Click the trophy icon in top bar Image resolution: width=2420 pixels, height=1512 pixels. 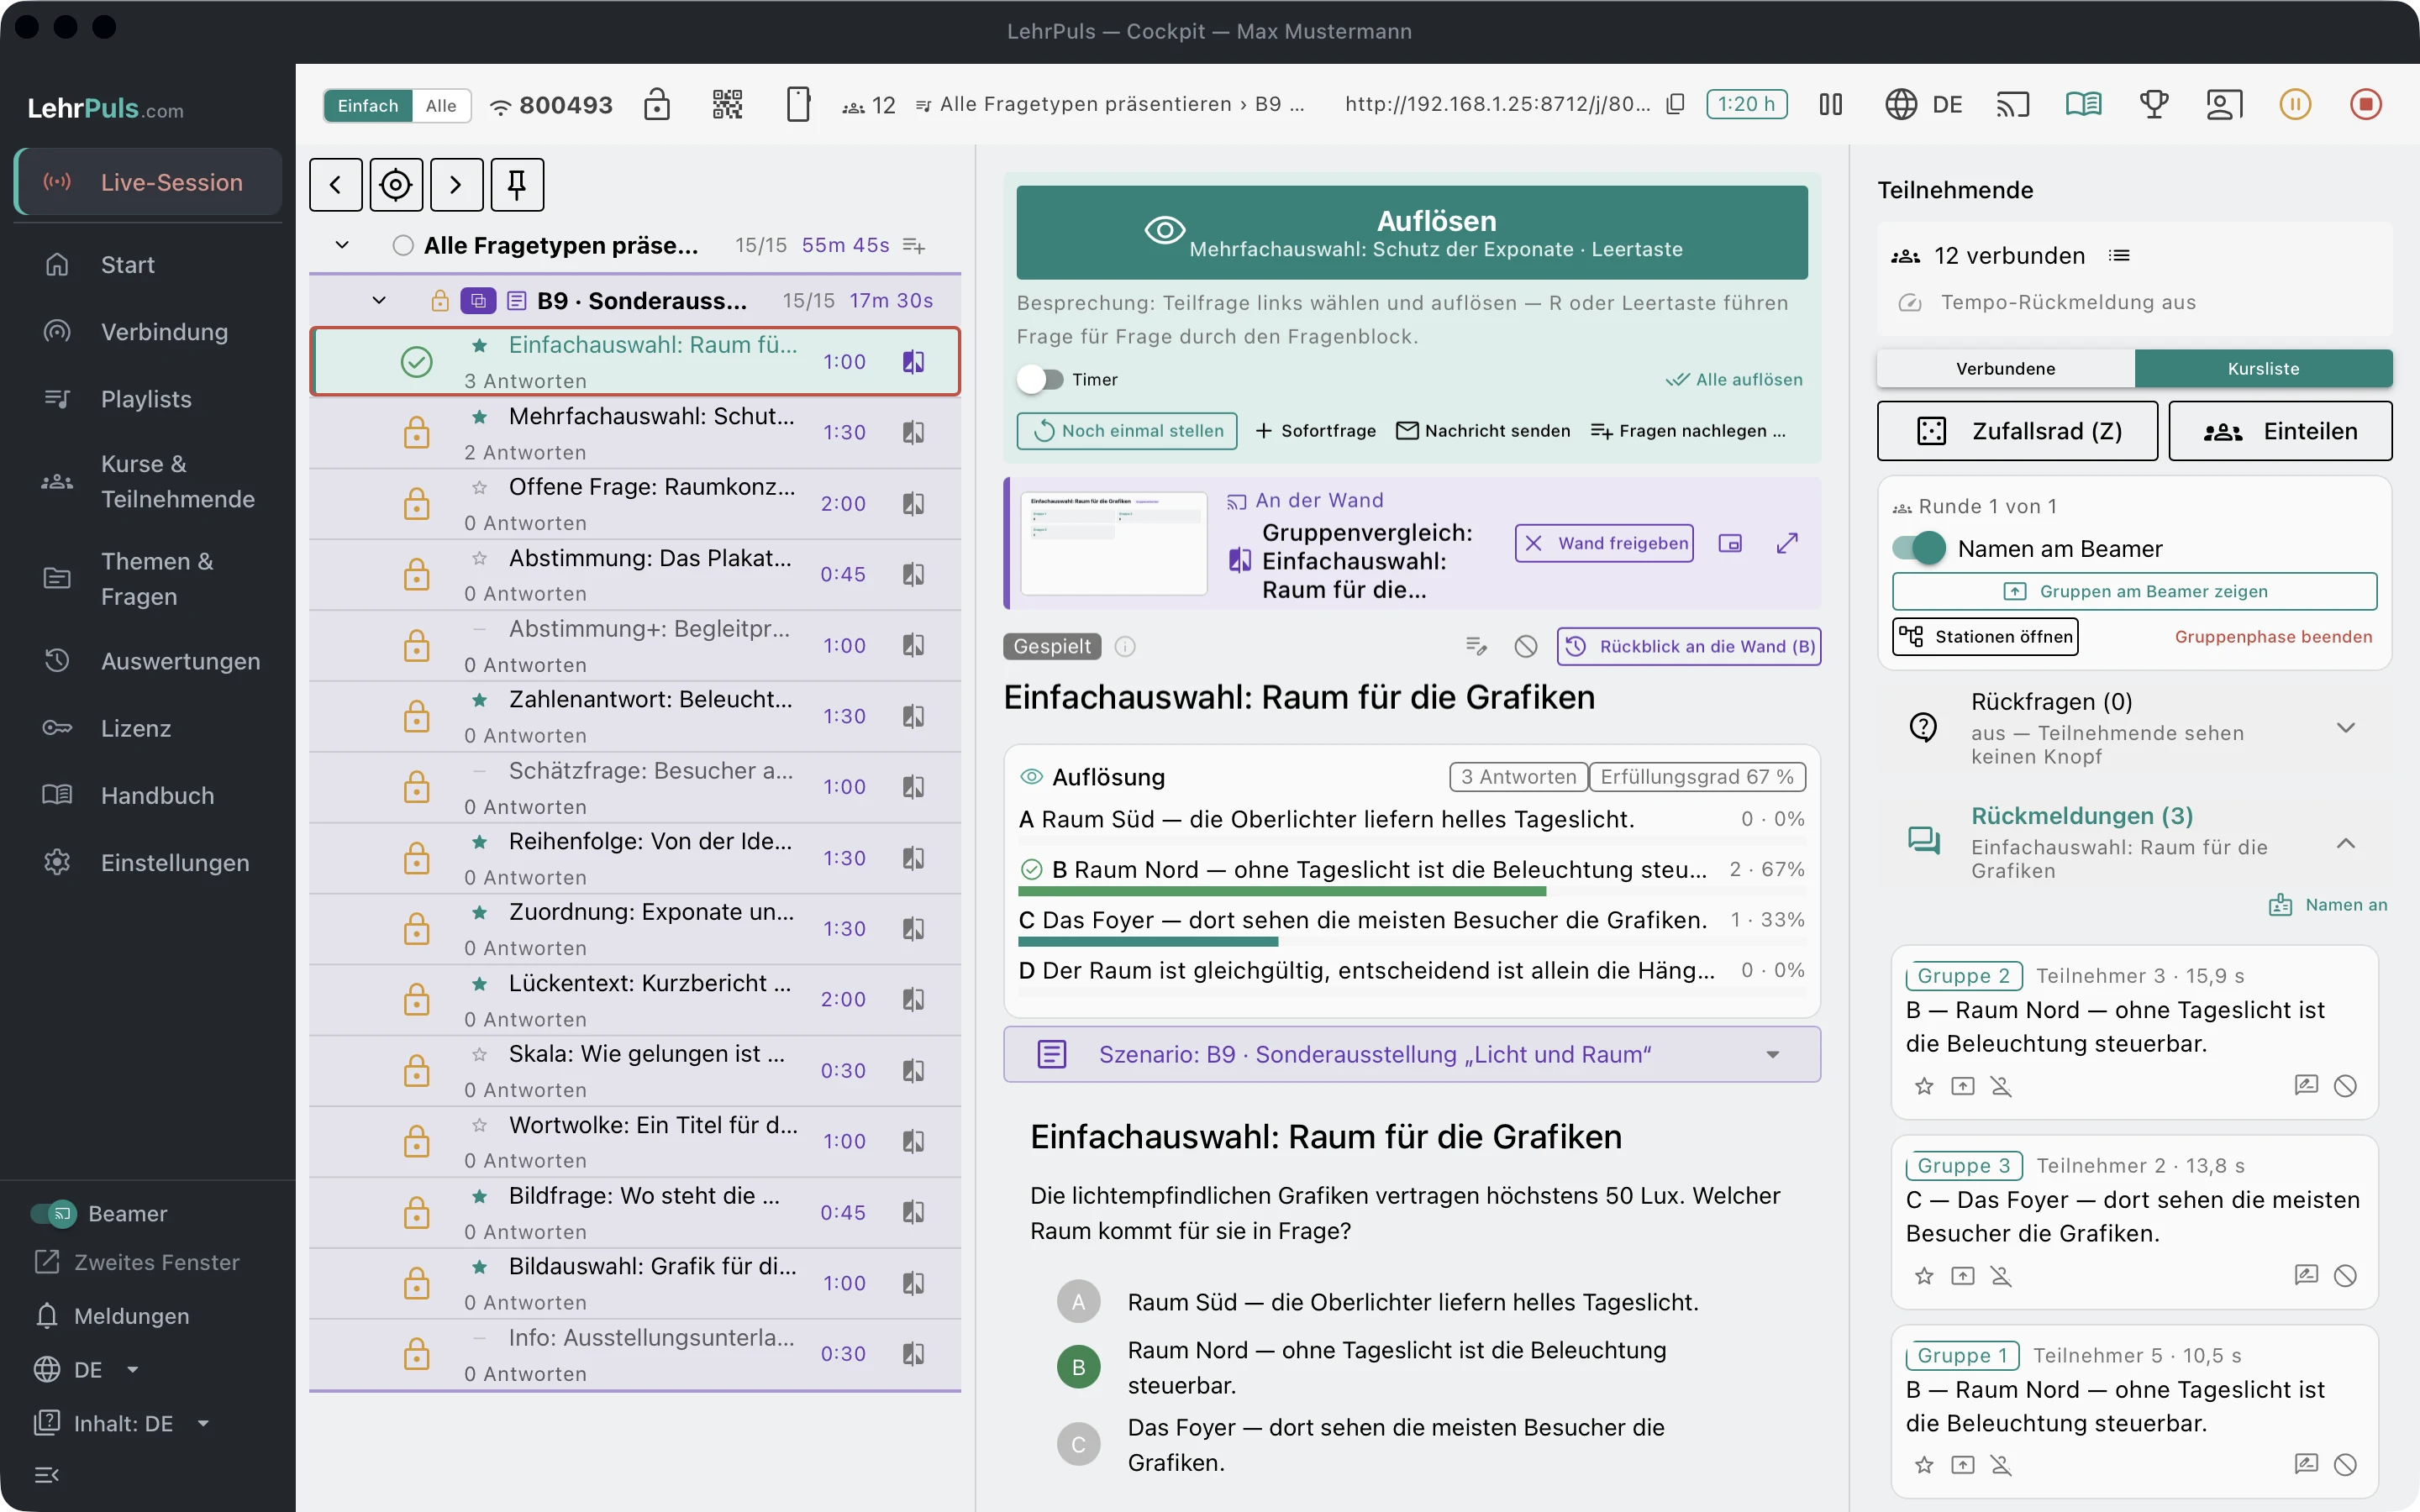coord(2153,104)
